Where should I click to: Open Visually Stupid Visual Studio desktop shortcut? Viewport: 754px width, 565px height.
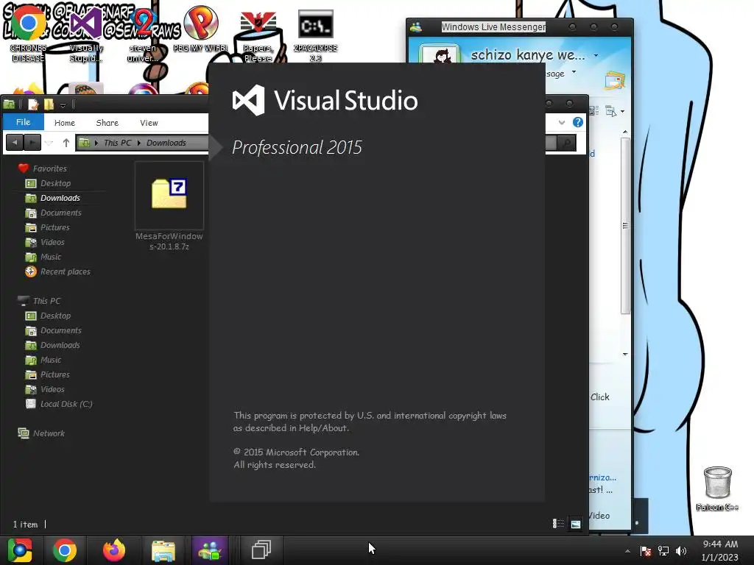pos(86,35)
